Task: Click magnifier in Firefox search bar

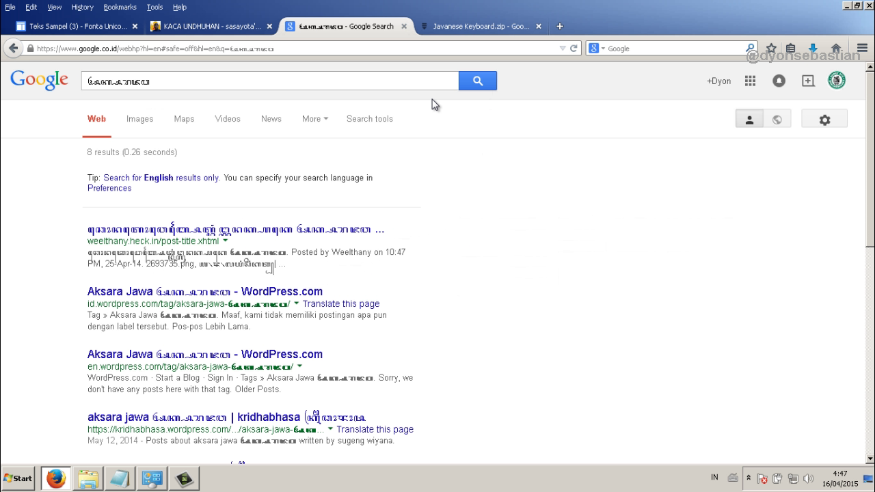Action: point(750,49)
